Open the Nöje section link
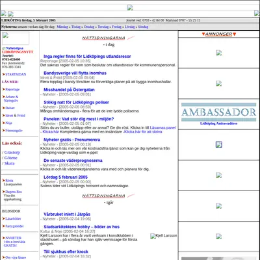This screenshot has width=260, height=260. (8, 123)
